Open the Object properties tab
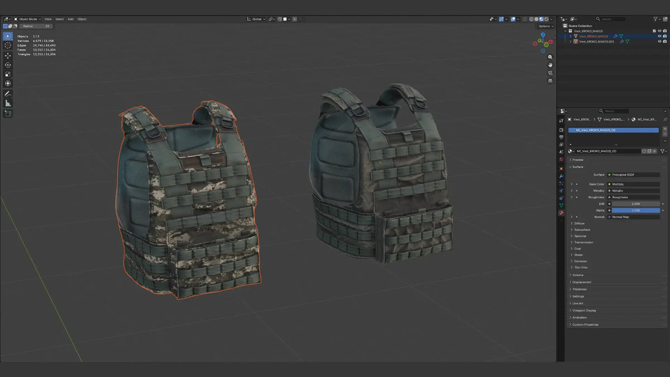670x377 pixels. tap(561, 168)
